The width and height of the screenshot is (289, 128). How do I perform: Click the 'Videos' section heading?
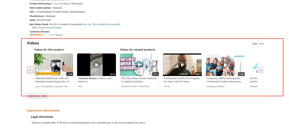pyautogui.click(x=33, y=43)
